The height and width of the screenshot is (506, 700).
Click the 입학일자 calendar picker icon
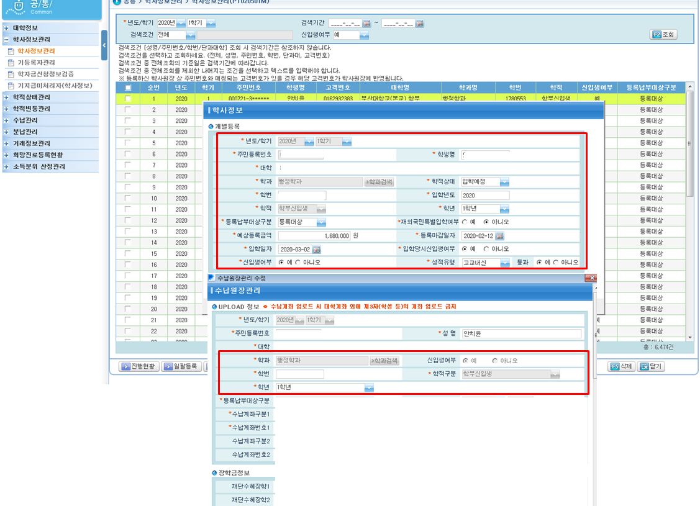(316, 250)
